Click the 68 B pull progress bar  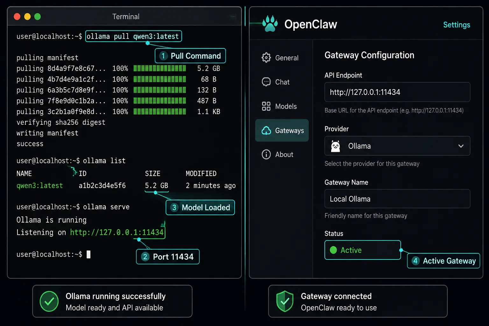[160, 79]
